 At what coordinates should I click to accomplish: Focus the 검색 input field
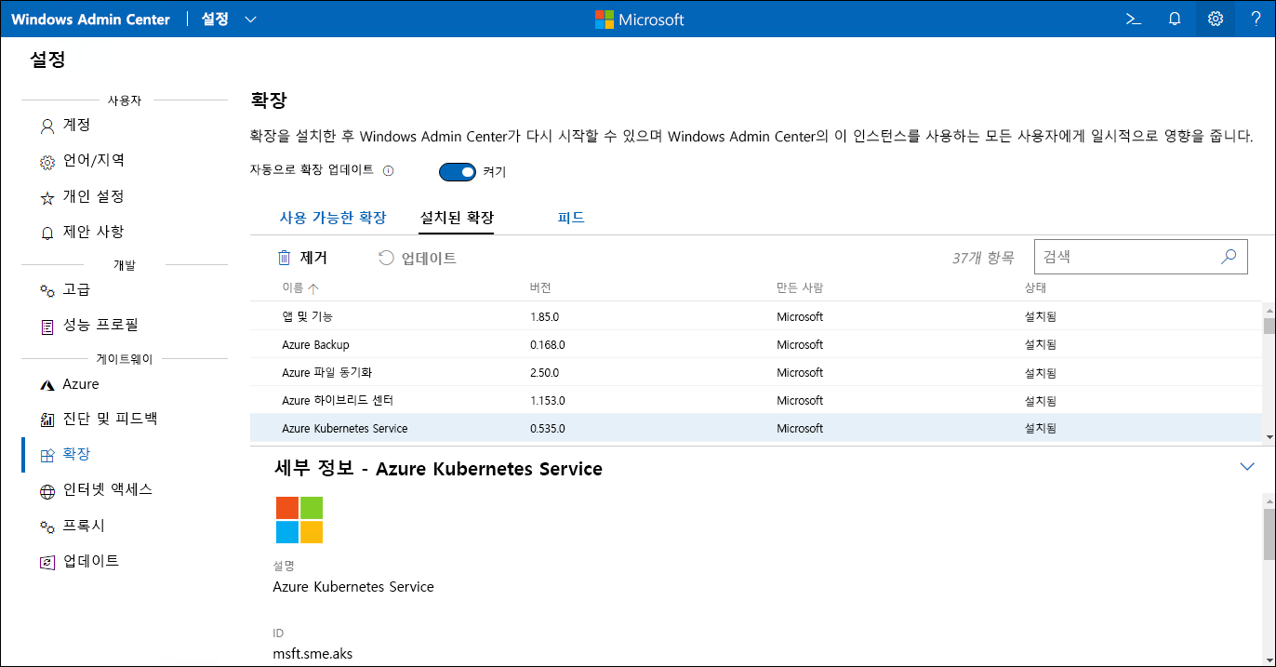(x=1125, y=257)
